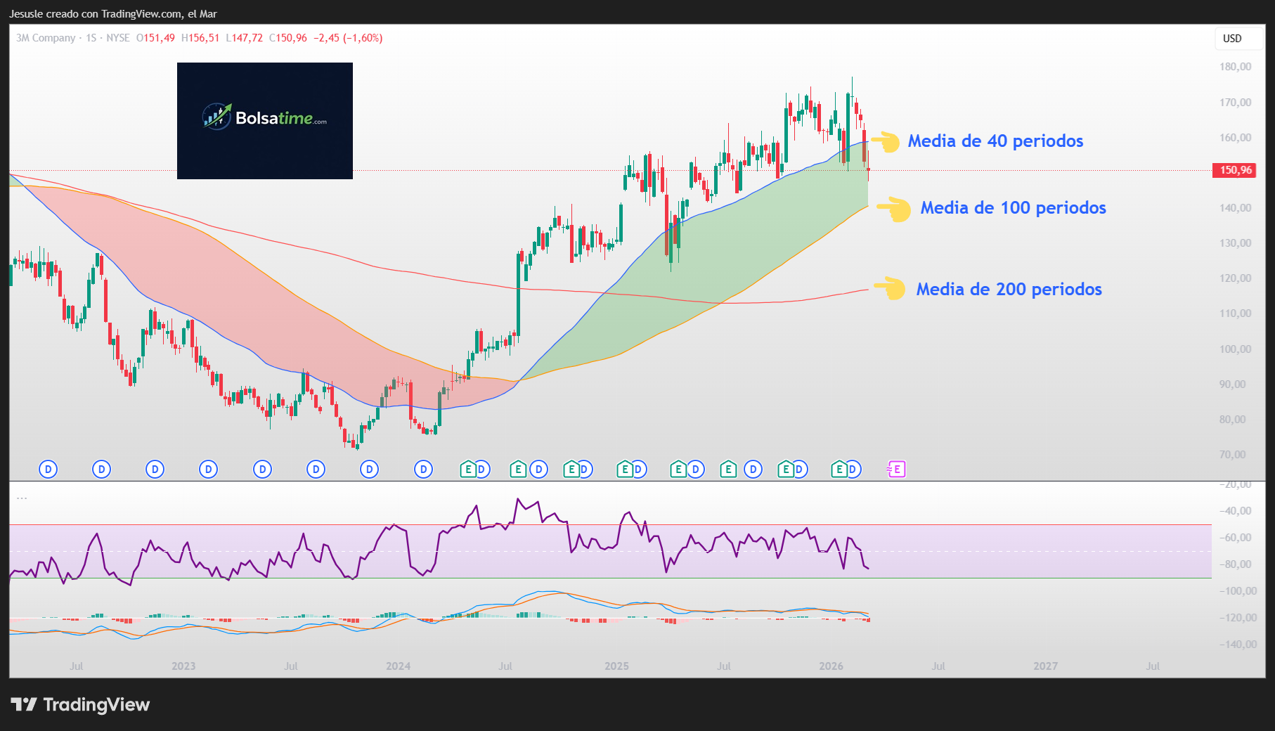Image resolution: width=1275 pixels, height=731 pixels.
Task: Click the hand icon beside "Media de 200 periodos"
Action: pyautogui.click(x=890, y=289)
